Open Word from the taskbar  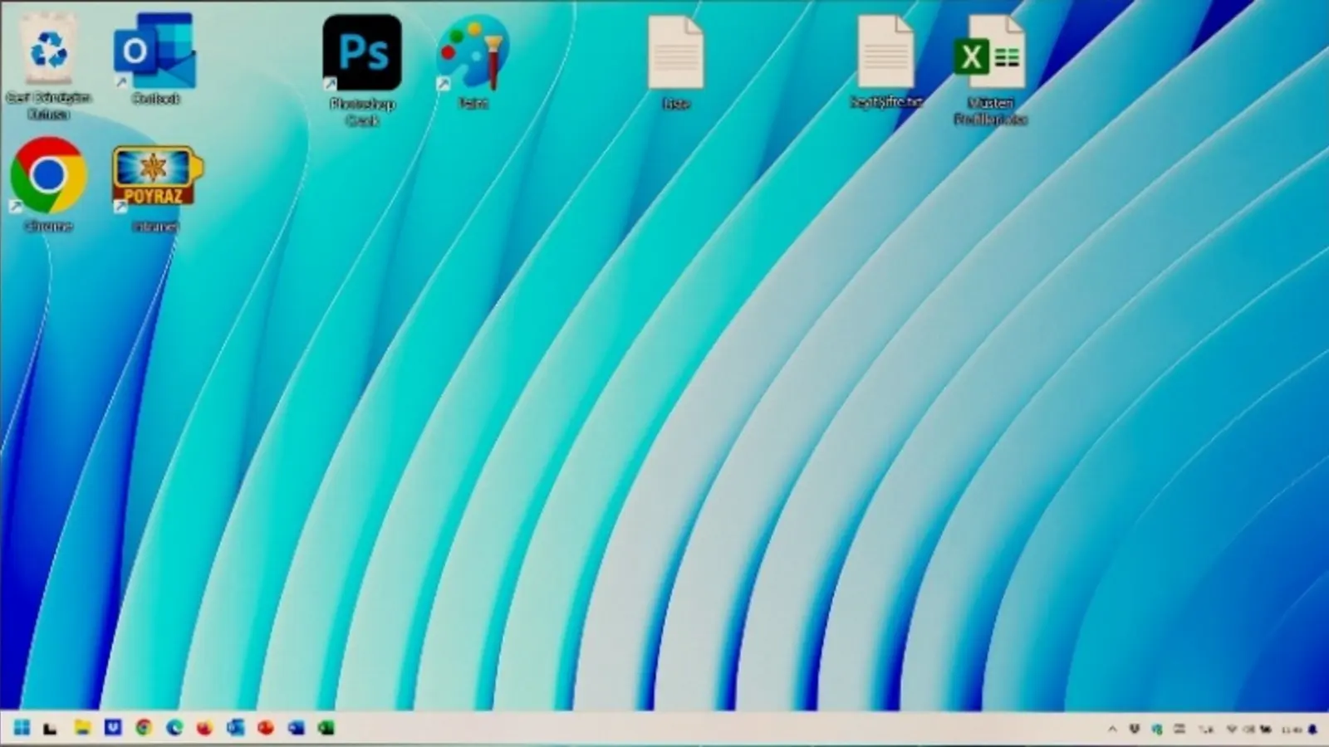(x=297, y=728)
